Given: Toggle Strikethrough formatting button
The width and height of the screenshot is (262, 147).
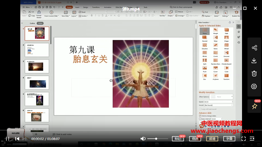Looking at the screenshot, I should (102, 16).
